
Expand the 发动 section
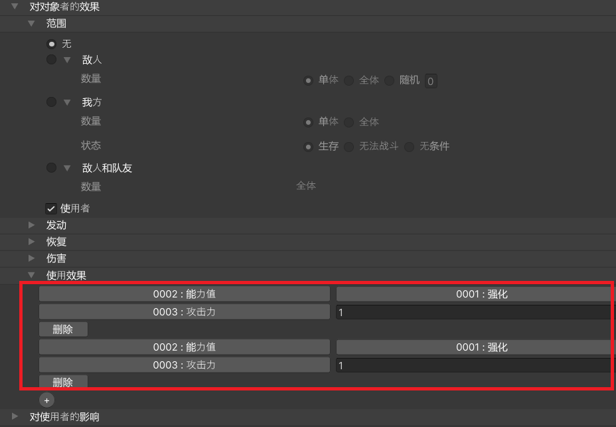(31, 225)
